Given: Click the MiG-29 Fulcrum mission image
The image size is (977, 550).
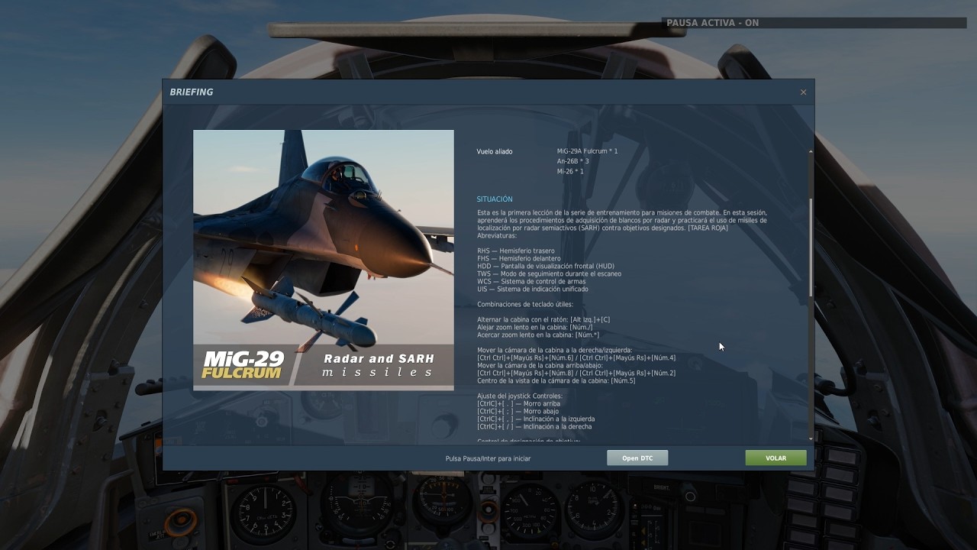Looking at the screenshot, I should (324, 260).
